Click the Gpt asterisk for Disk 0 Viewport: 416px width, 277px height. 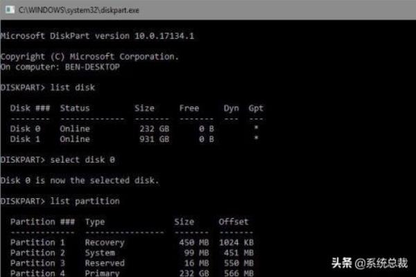256,128
